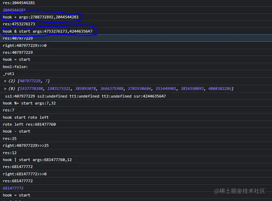Expand the (8) array starting with 1937770108
Viewport: 272px width, 201px height.
(x=5, y=89)
